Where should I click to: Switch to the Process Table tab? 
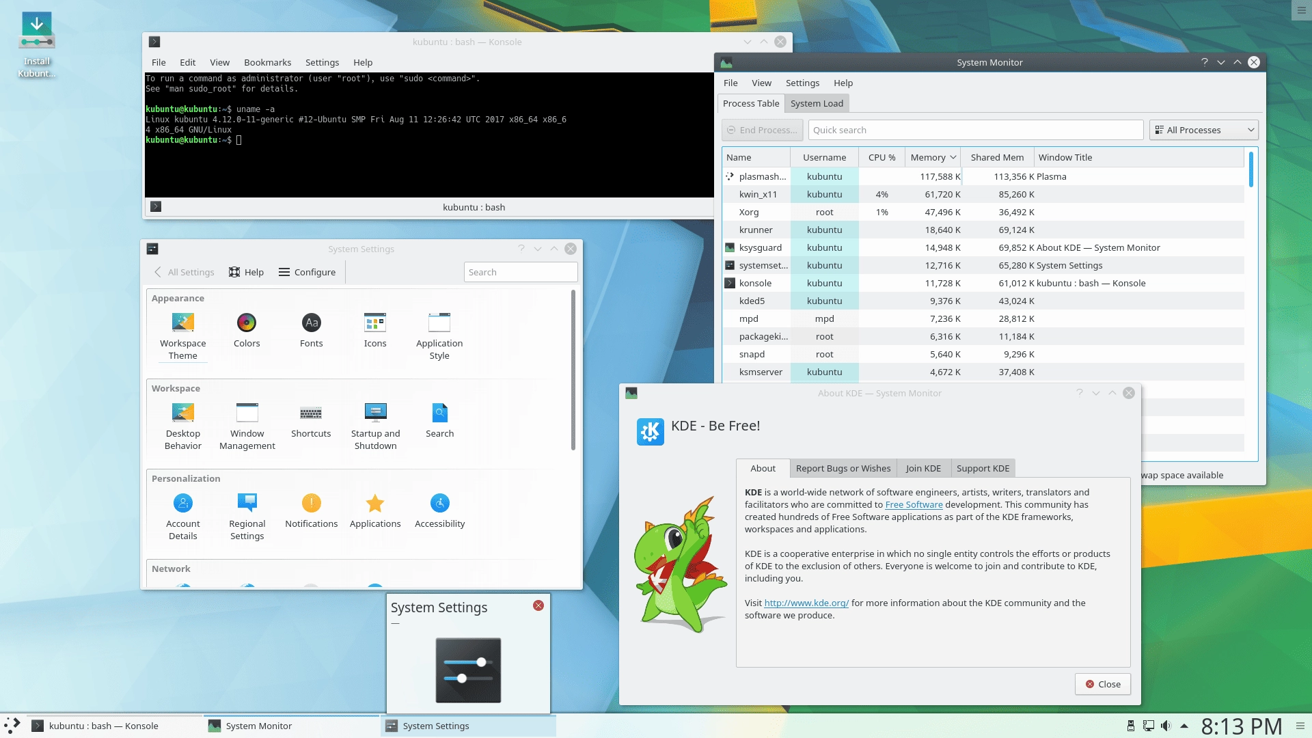pos(750,103)
